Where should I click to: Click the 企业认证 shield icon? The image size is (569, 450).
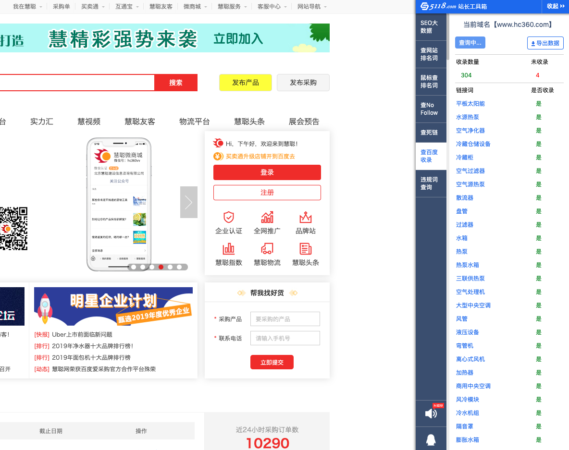click(x=229, y=217)
